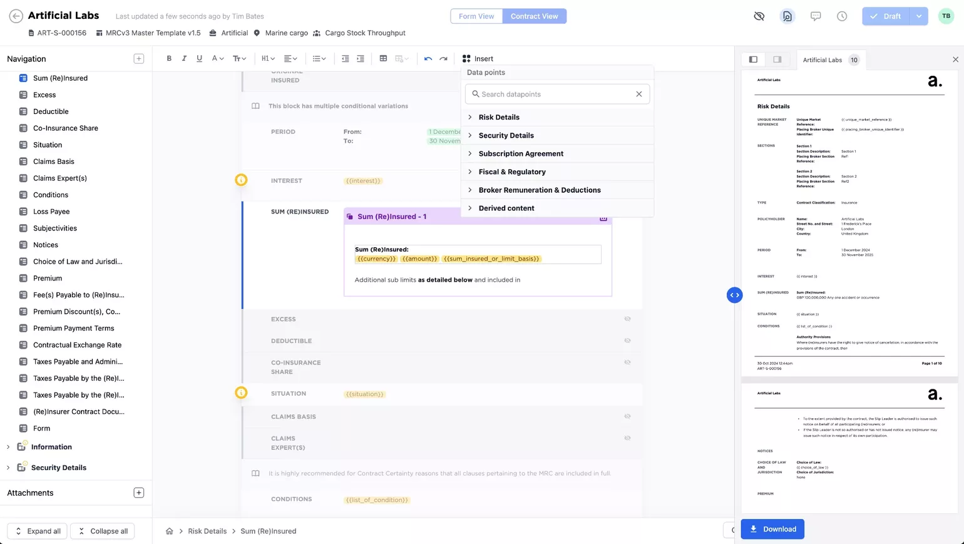Image resolution: width=964 pixels, height=544 pixels.
Task: Toggle visibility of the Excess section
Action: tap(627, 319)
